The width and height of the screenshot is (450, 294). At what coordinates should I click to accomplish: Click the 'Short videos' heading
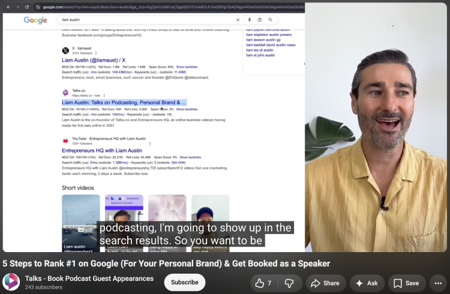click(78, 188)
